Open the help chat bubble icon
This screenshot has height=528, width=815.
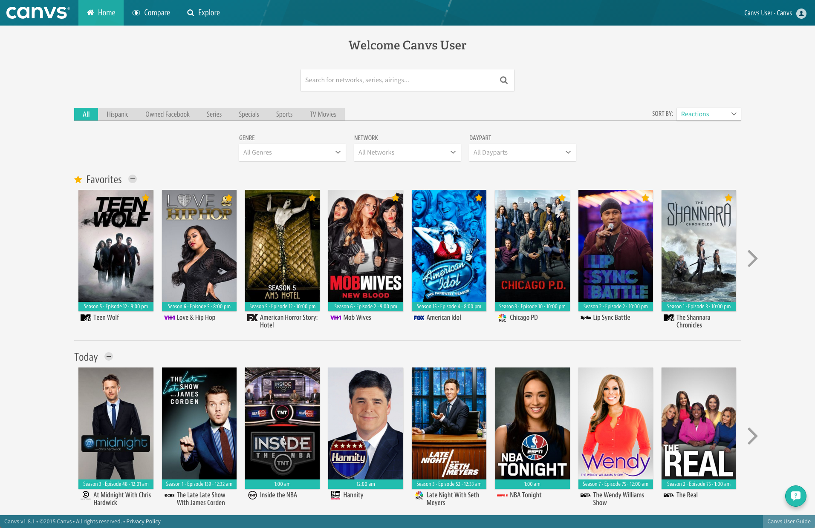pos(795,496)
